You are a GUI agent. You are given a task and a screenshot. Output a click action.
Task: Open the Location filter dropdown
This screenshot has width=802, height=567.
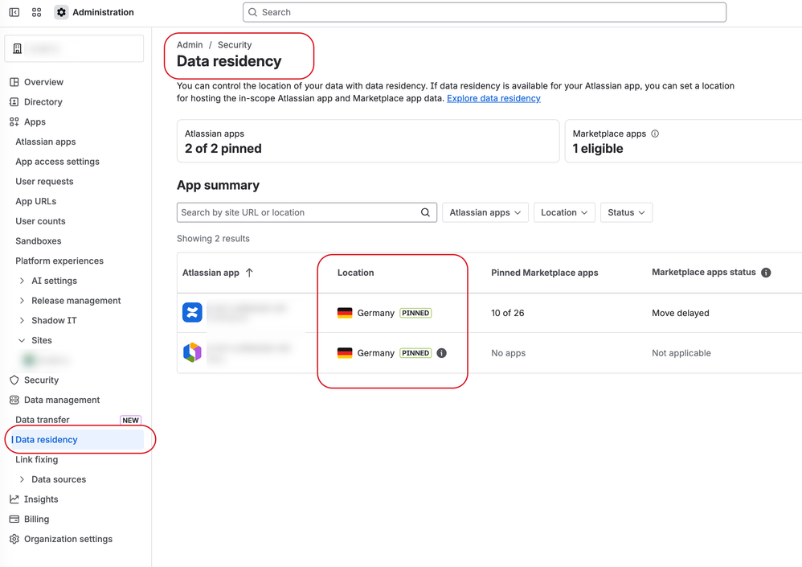[x=564, y=212]
